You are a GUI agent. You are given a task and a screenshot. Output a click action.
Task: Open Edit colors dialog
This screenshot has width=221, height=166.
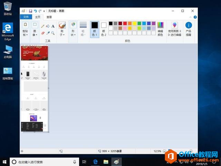click(160, 29)
